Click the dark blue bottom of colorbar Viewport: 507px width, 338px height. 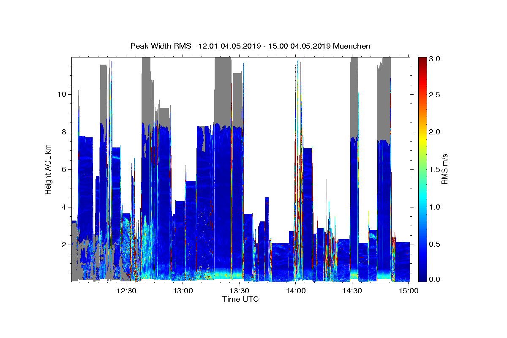(422, 277)
